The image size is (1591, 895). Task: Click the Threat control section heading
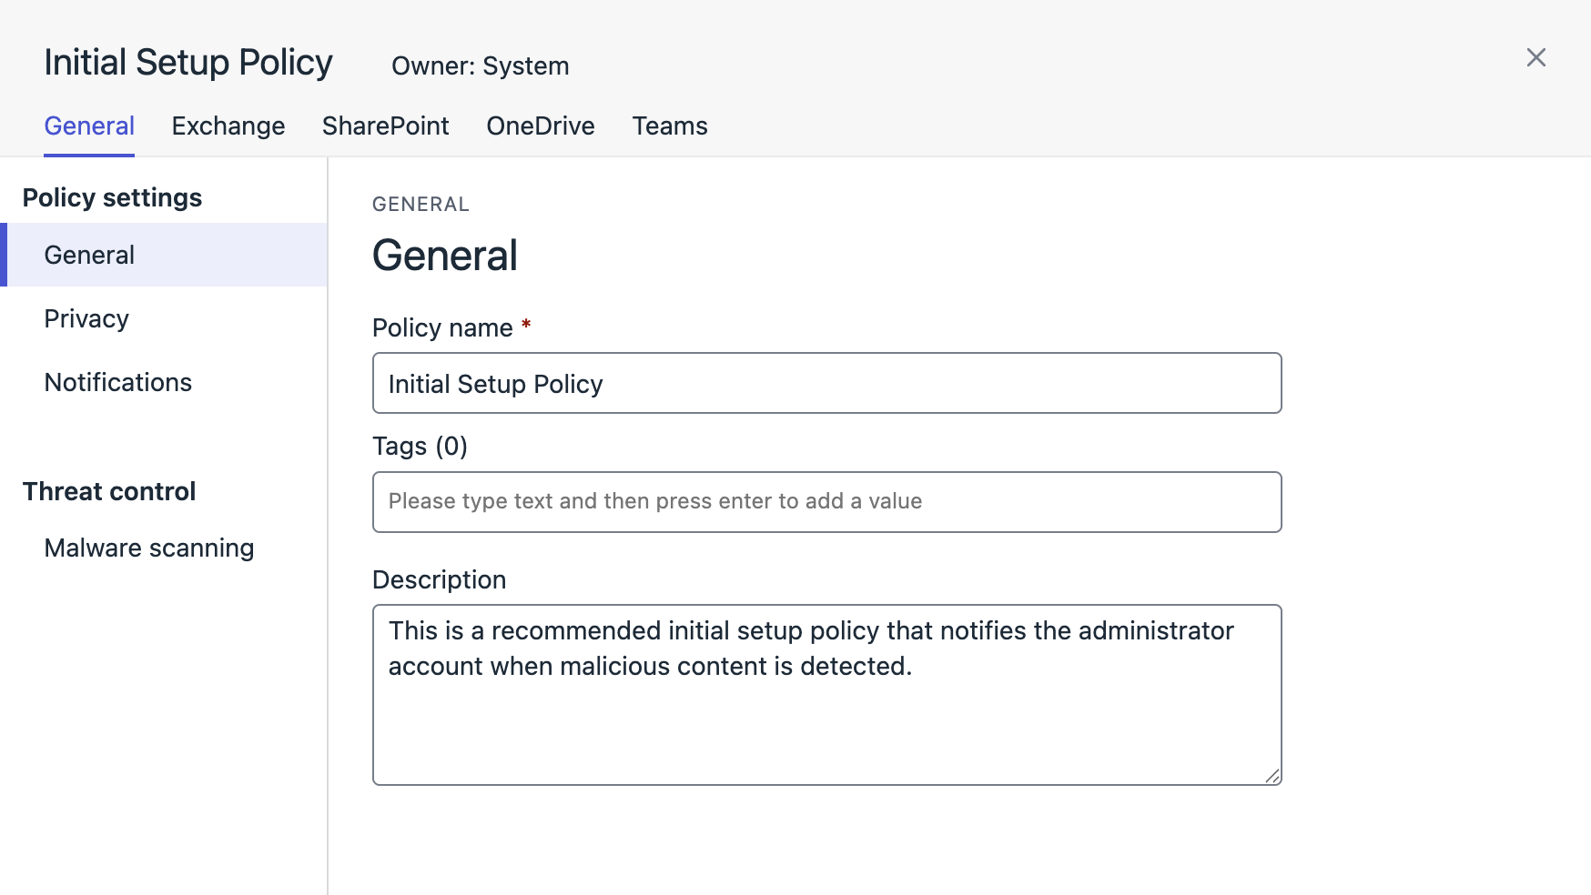click(x=108, y=492)
